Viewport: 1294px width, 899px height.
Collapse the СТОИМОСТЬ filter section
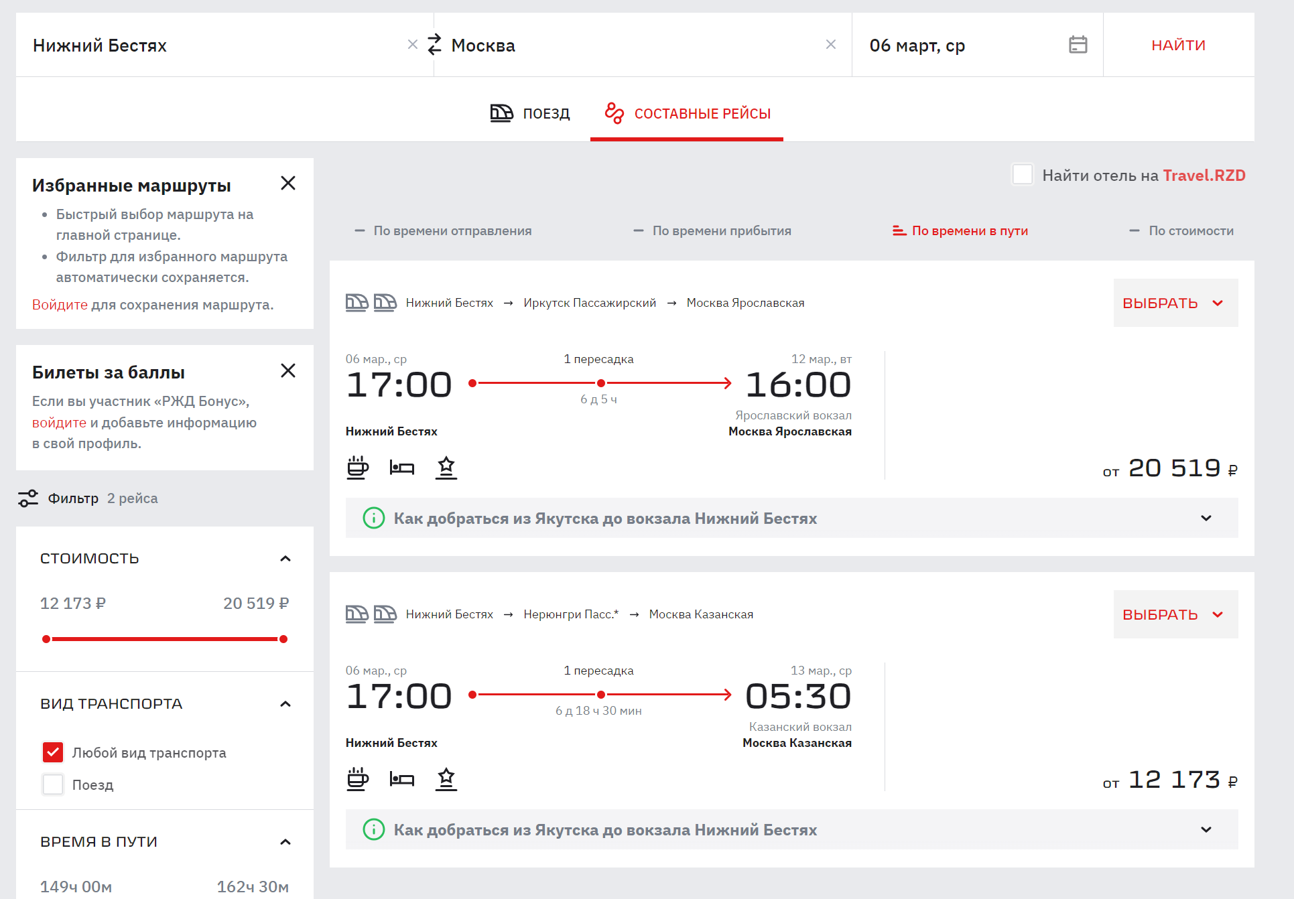[x=285, y=559]
